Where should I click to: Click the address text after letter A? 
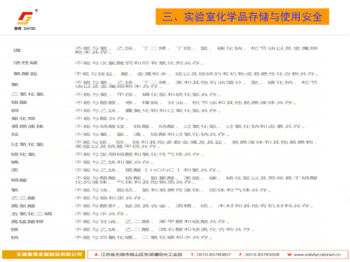point(141,255)
